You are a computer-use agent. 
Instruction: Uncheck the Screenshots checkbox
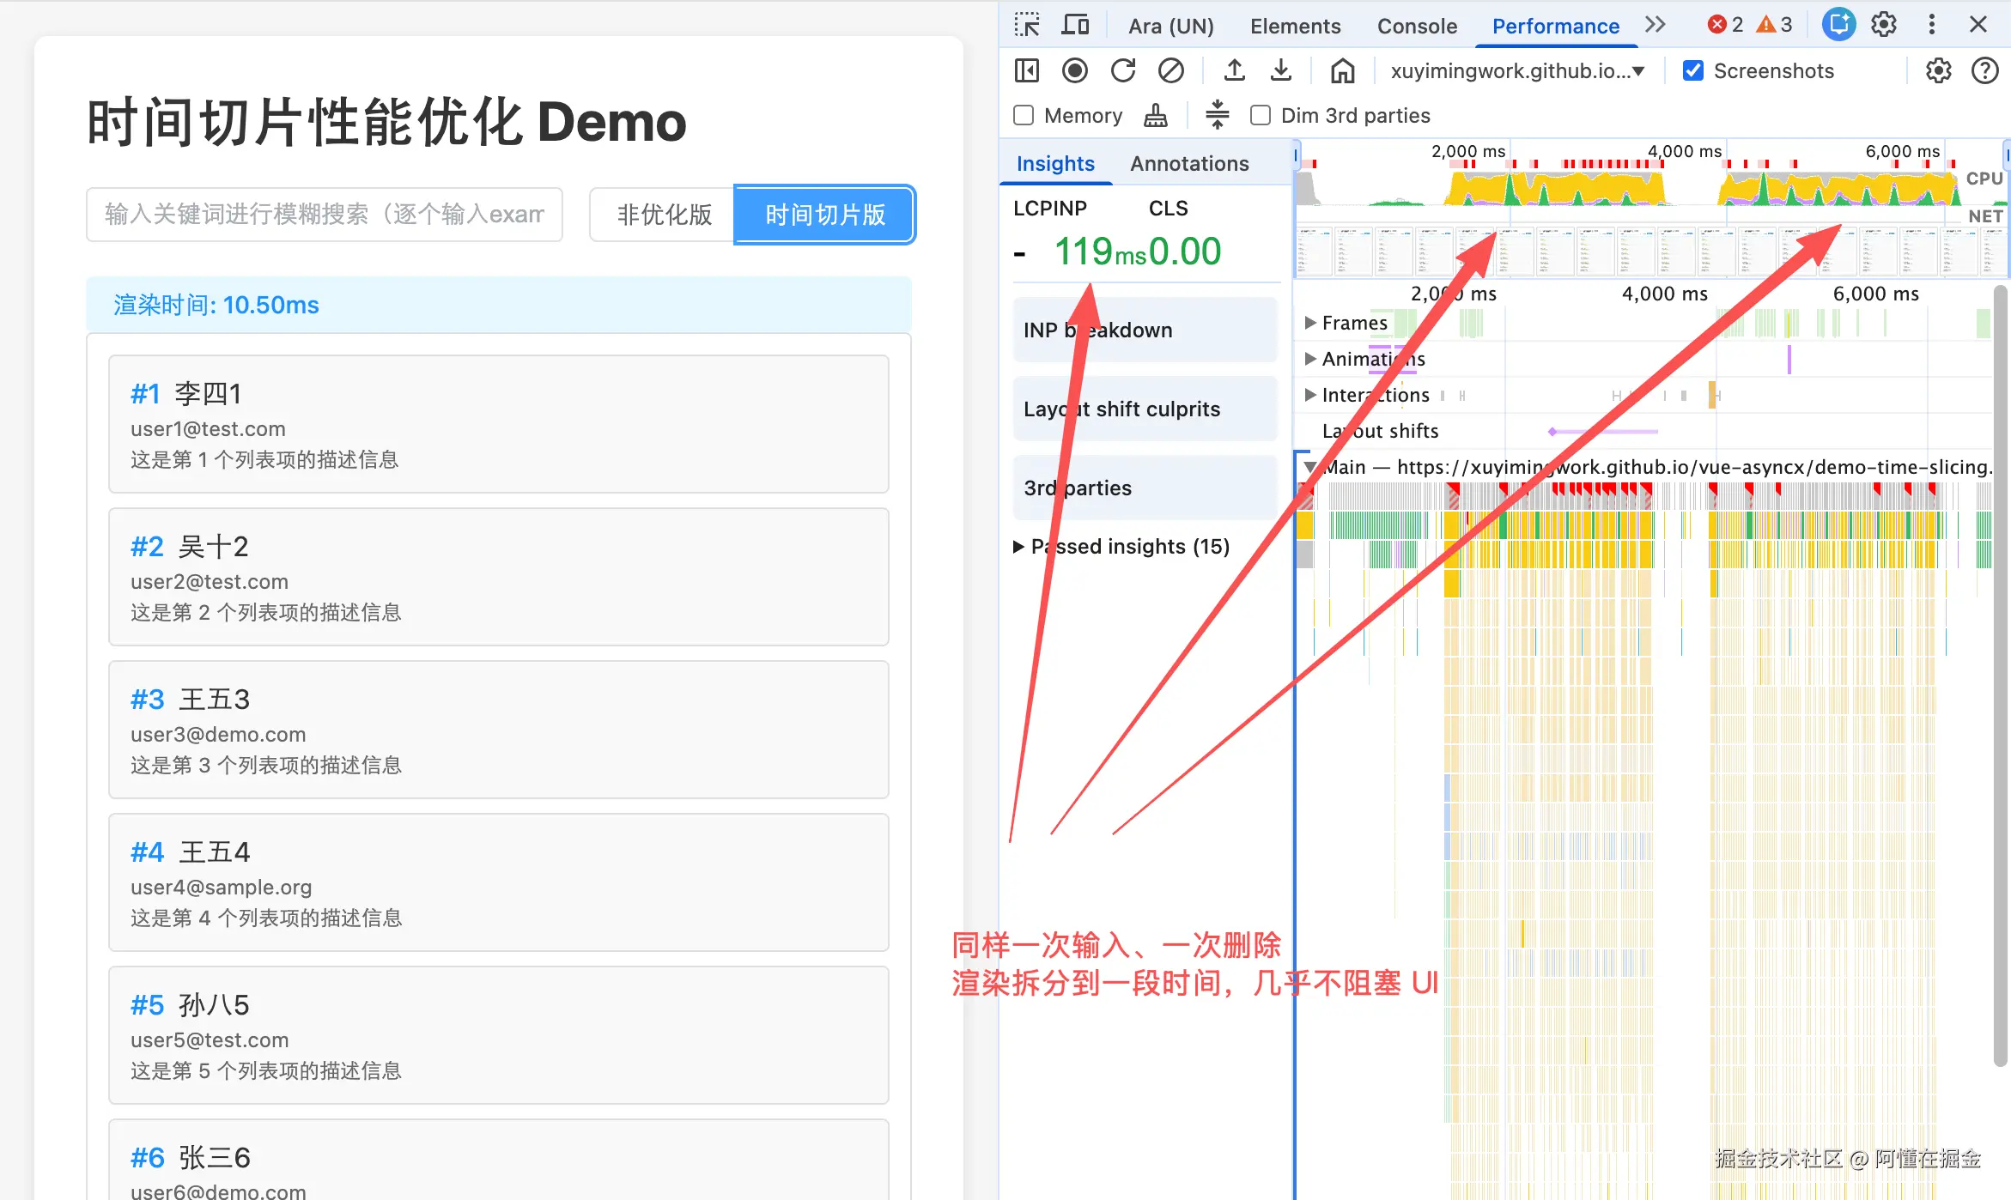click(x=1693, y=70)
